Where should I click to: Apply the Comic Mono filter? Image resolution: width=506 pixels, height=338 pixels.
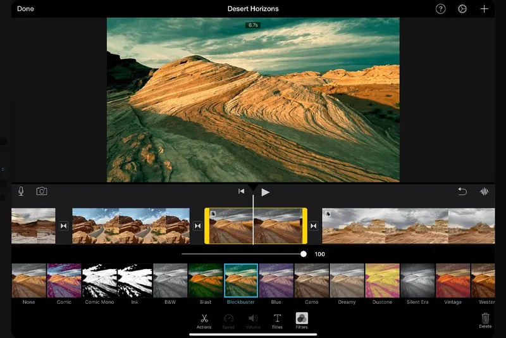tap(99, 280)
